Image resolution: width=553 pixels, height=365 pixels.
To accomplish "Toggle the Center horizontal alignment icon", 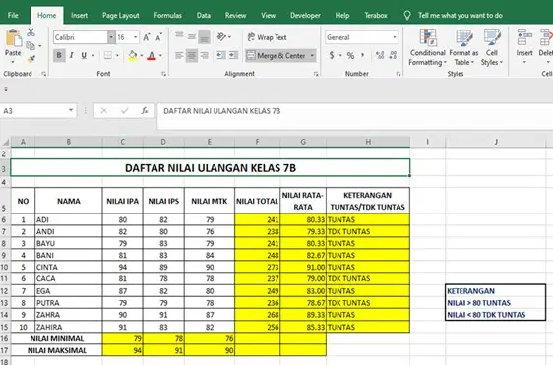I will coord(192,55).
